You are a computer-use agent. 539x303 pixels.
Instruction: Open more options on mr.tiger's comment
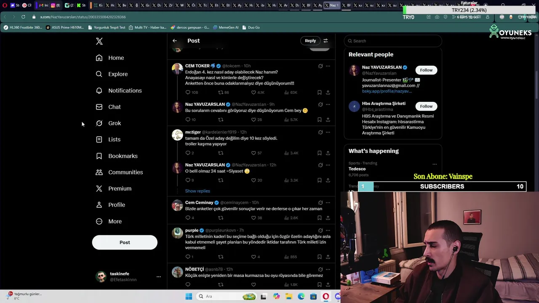328,132
